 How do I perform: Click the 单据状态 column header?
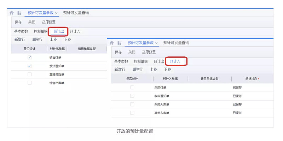tap(251, 79)
